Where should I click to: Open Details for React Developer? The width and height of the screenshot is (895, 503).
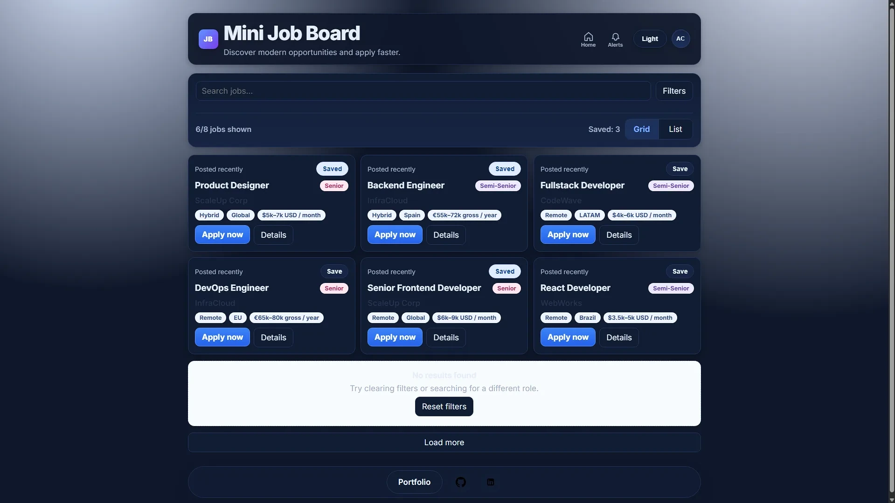click(619, 338)
